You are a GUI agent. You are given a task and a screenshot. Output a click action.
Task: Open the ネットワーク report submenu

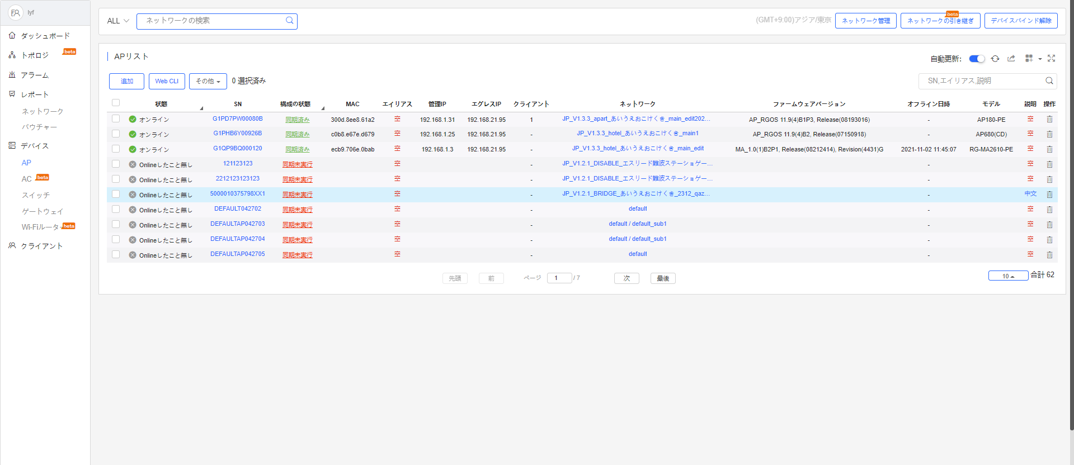pyautogui.click(x=43, y=112)
